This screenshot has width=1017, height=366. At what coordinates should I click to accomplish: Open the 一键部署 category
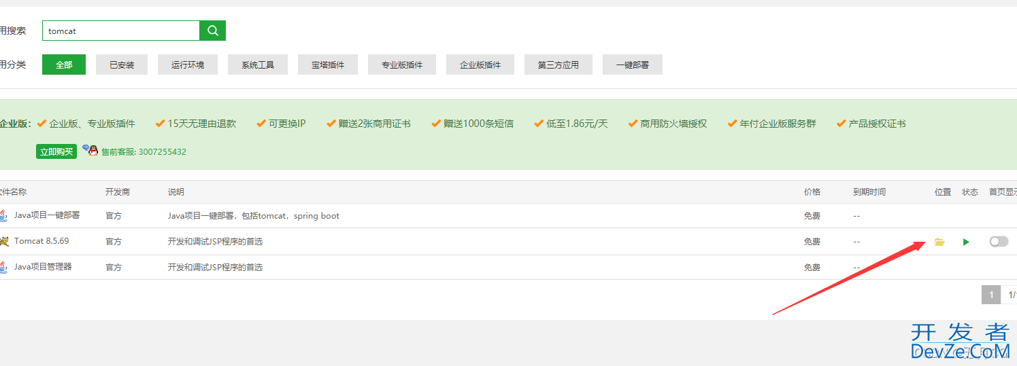[633, 65]
